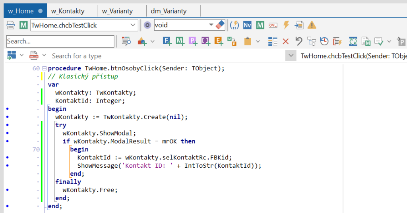This screenshot has width=407, height=213.
Task: Click the undo arrow icon
Action: pyautogui.click(x=298, y=41)
